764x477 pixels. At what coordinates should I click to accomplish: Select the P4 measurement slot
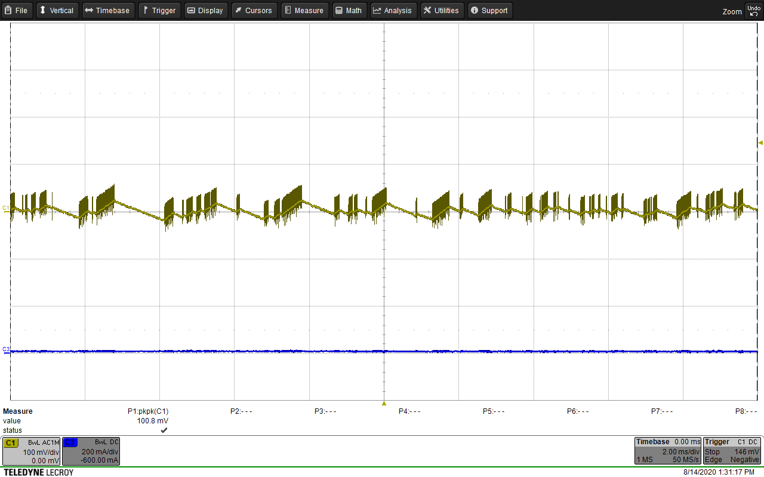409,411
